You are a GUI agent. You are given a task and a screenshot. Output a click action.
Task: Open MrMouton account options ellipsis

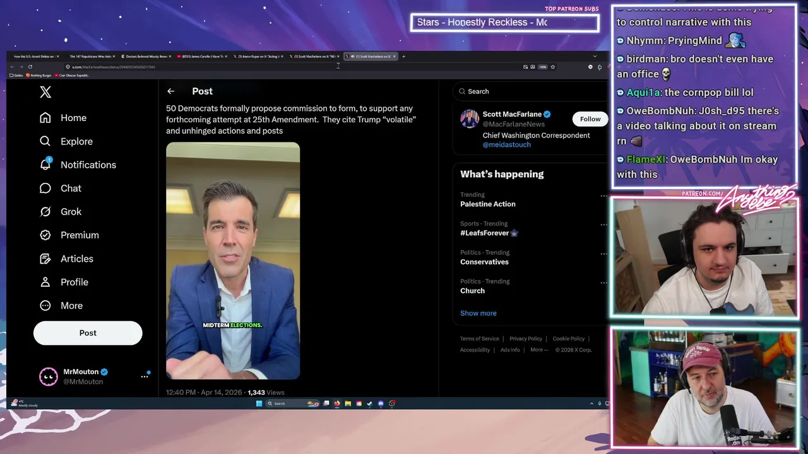(x=145, y=376)
